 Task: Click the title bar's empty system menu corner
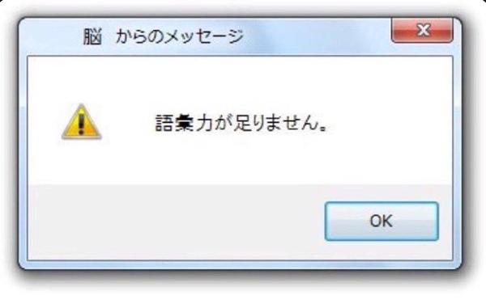click(x=51, y=36)
